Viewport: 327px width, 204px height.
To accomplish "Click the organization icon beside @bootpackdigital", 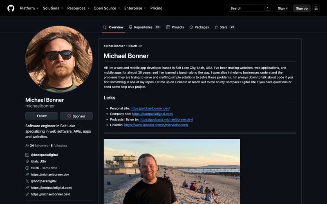I will (x=27, y=155).
